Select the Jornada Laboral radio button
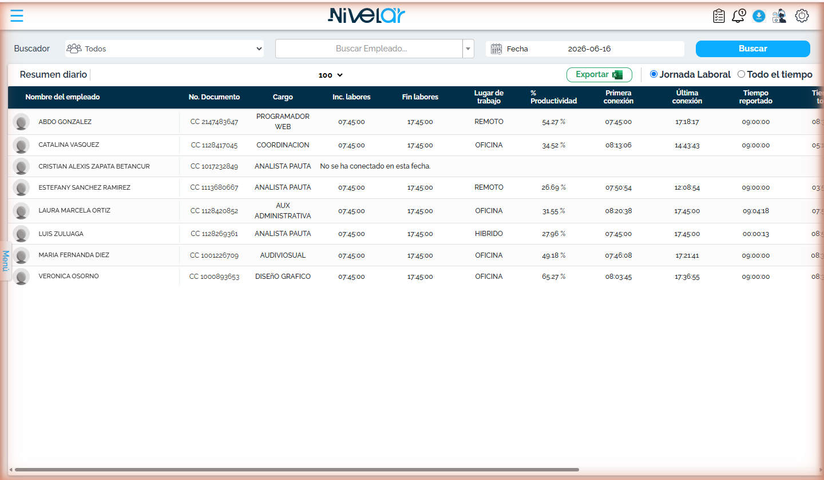Image resolution: width=824 pixels, height=480 pixels. [x=654, y=74]
